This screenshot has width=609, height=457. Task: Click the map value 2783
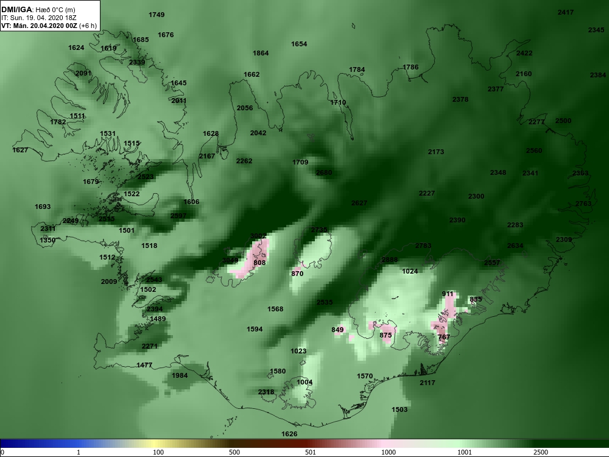(423, 246)
